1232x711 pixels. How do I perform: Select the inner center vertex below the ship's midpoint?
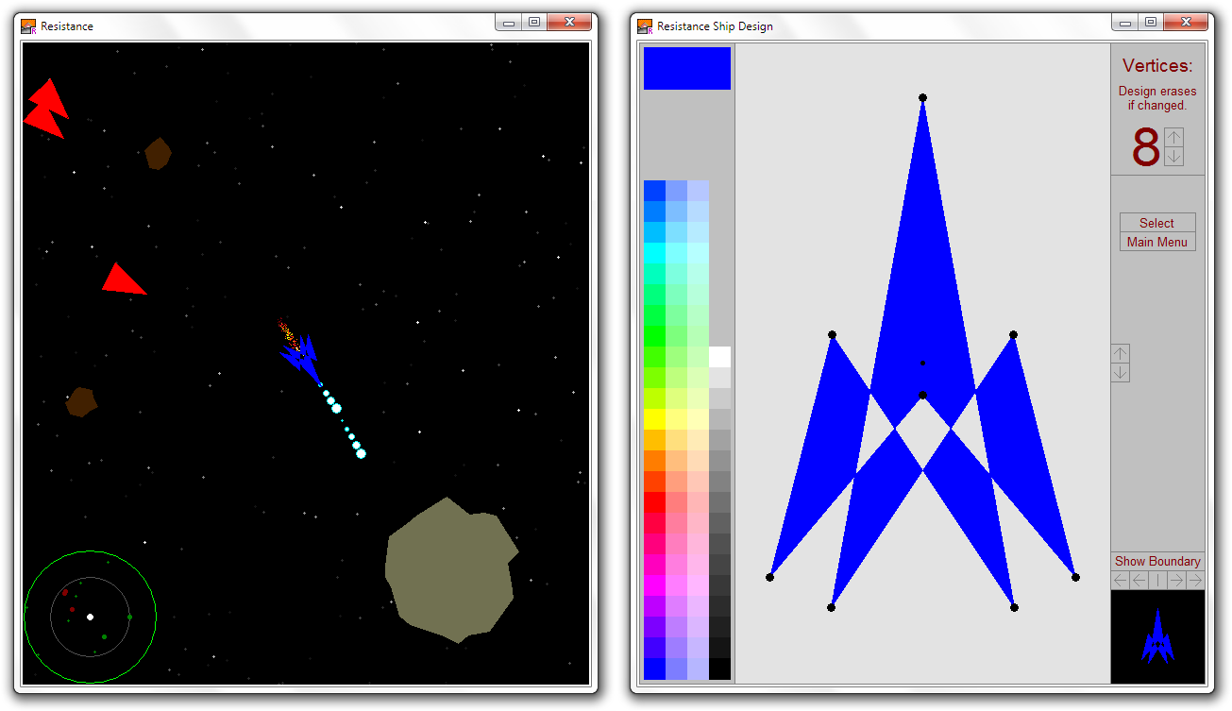click(x=922, y=395)
